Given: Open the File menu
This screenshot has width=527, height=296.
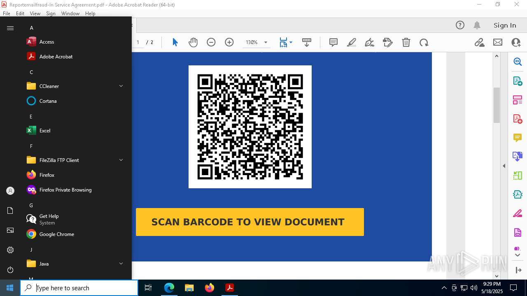Looking at the screenshot, I should (7, 13).
